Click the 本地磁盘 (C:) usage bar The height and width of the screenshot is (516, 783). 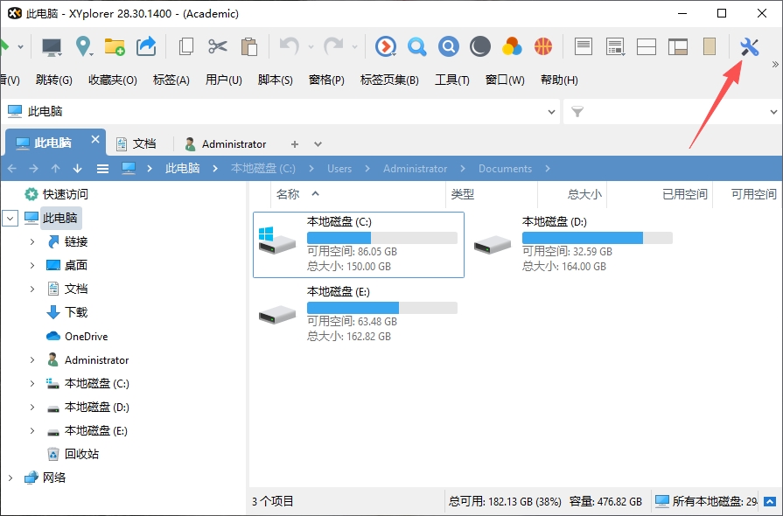click(382, 238)
